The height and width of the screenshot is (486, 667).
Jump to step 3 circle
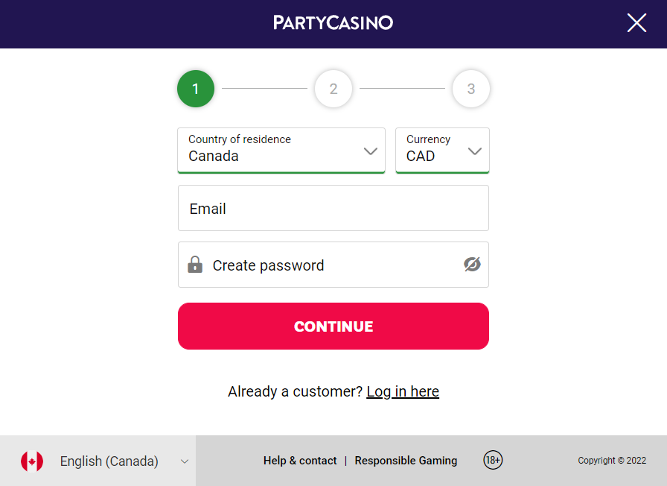pyautogui.click(x=471, y=89)
